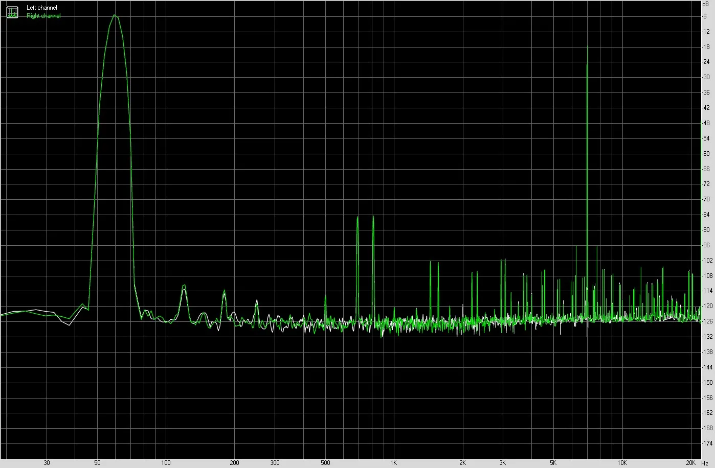
Task: Click the 500 Hz frequency label
Action: [325, 463]
